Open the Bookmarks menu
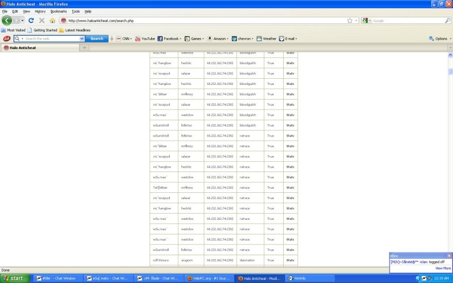This screenshot has height=283, width=453. [x=58, y=11]
